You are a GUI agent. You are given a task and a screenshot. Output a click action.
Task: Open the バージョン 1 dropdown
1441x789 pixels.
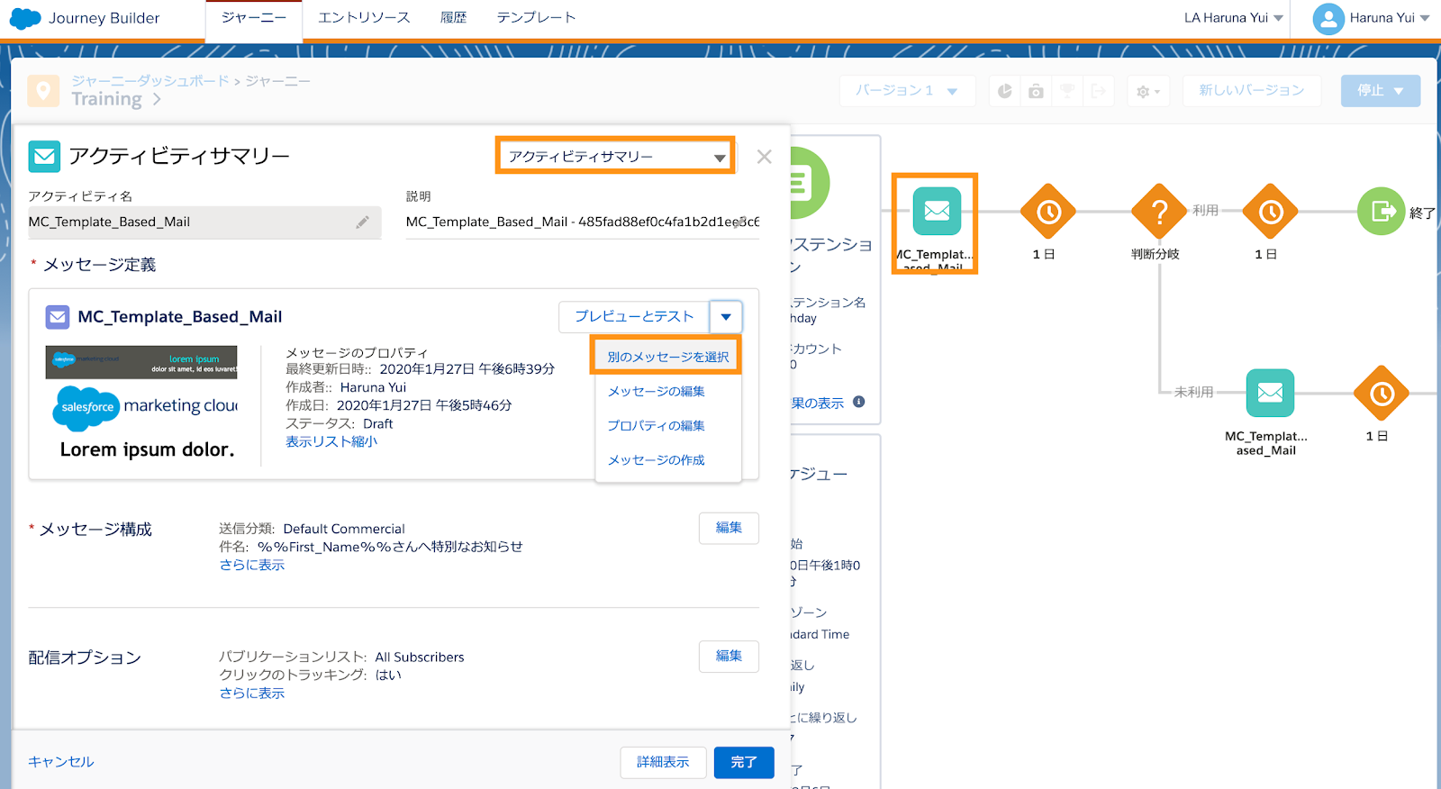tap(907, 91)
